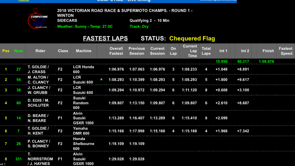This screenshot has width=295, height=166.
Task: Click the Computime stopwatch logo
Action: (38, 18)
